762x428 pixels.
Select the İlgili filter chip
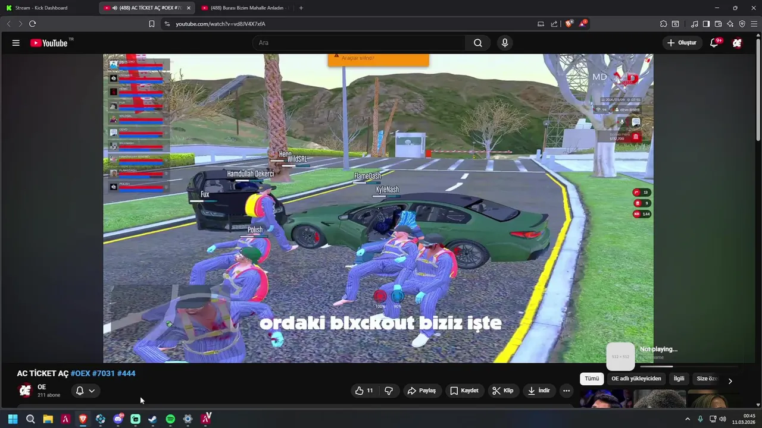click(679, 379)
